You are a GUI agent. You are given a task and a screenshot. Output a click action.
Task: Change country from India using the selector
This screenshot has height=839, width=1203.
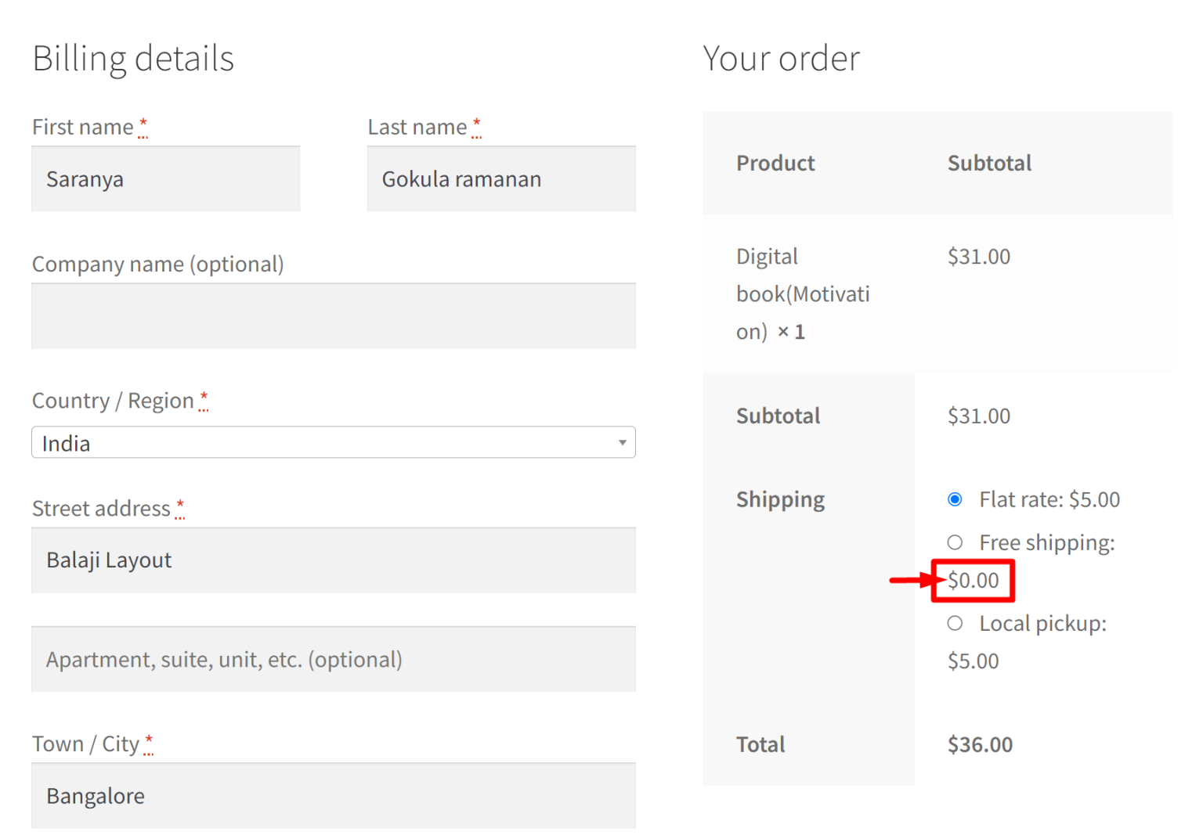coord(333,442)
